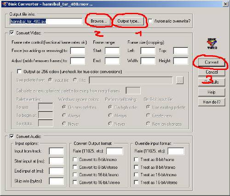Check Treat as 16-bit/stereo
The image size is (230, 196).
[136, 182]
